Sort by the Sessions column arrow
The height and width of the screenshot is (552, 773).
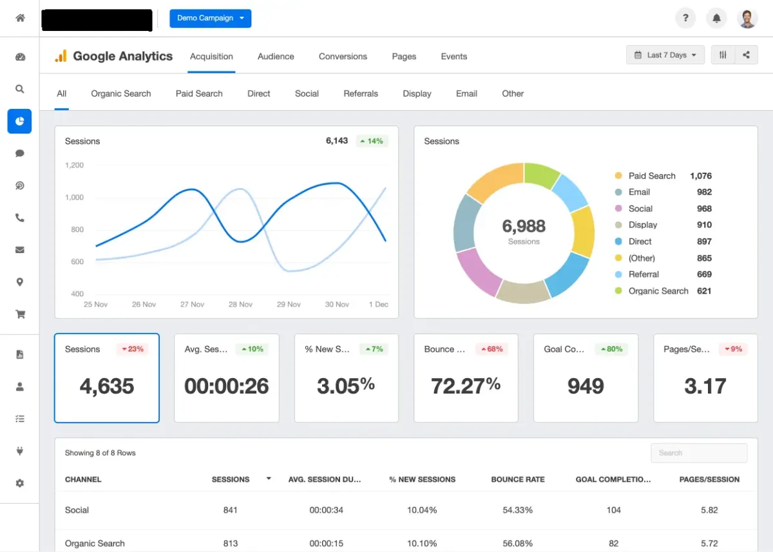pos(269,479)
